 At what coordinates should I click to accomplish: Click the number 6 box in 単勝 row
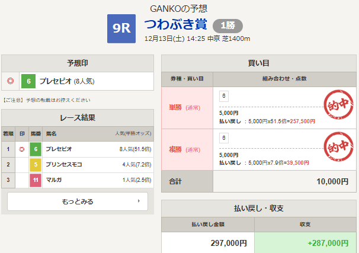(x=224, y=96)
